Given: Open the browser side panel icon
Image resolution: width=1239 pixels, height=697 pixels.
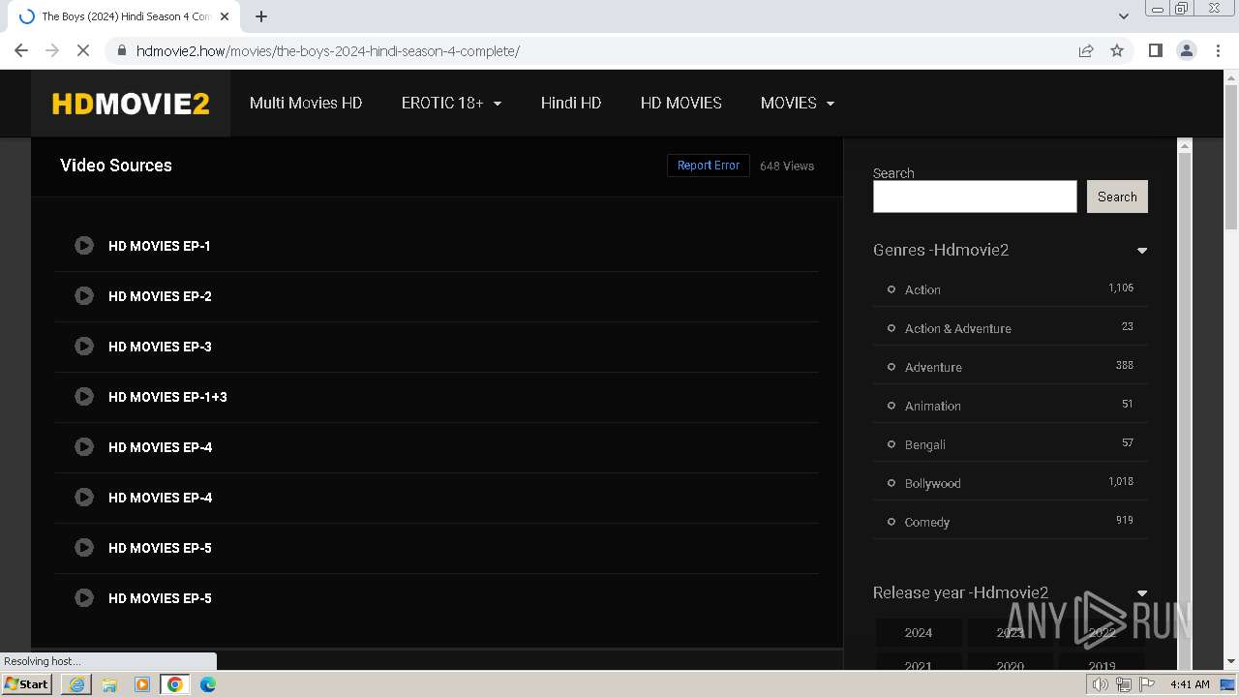Looking at the screenshot, I should pos(1155,50).
